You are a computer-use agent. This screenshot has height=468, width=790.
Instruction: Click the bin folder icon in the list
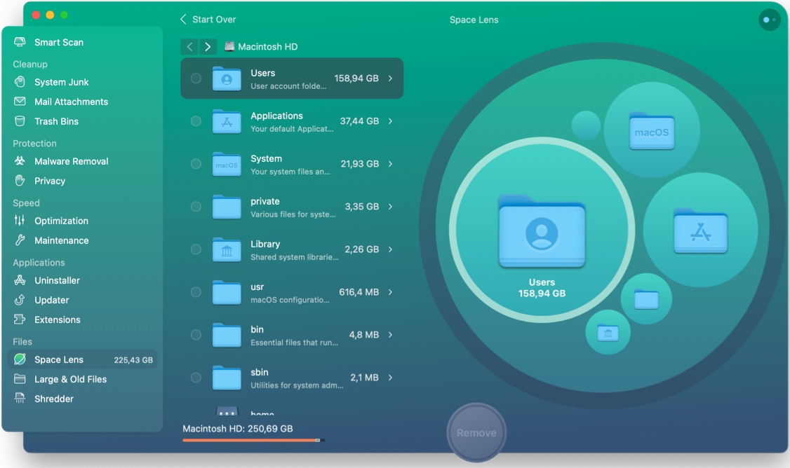227,335
